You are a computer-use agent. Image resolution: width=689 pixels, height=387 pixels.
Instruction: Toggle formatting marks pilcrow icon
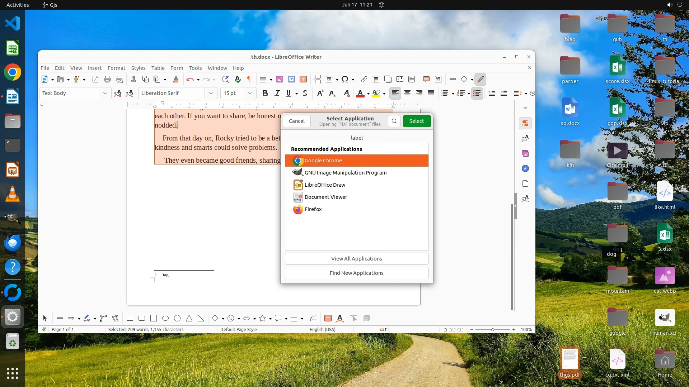249,79
